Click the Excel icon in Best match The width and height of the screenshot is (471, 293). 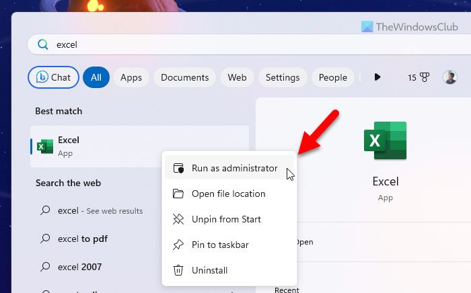(45, 146)
